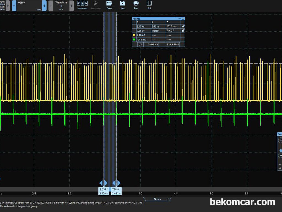Go to next Waveform buffer
Image resolution: width=282 pixels, height=212 pixels.
pos(72,6)
